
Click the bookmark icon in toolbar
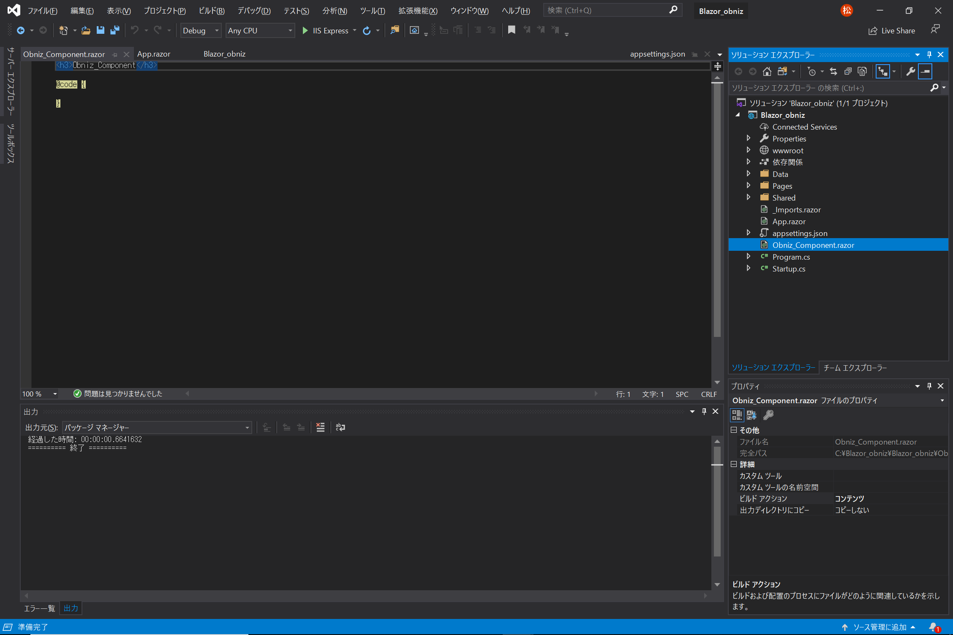512,30
